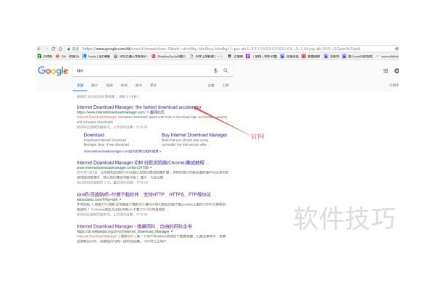Open the www.zhihu bookmark at the far right
The image size is (435, 290).
[388, 56]
